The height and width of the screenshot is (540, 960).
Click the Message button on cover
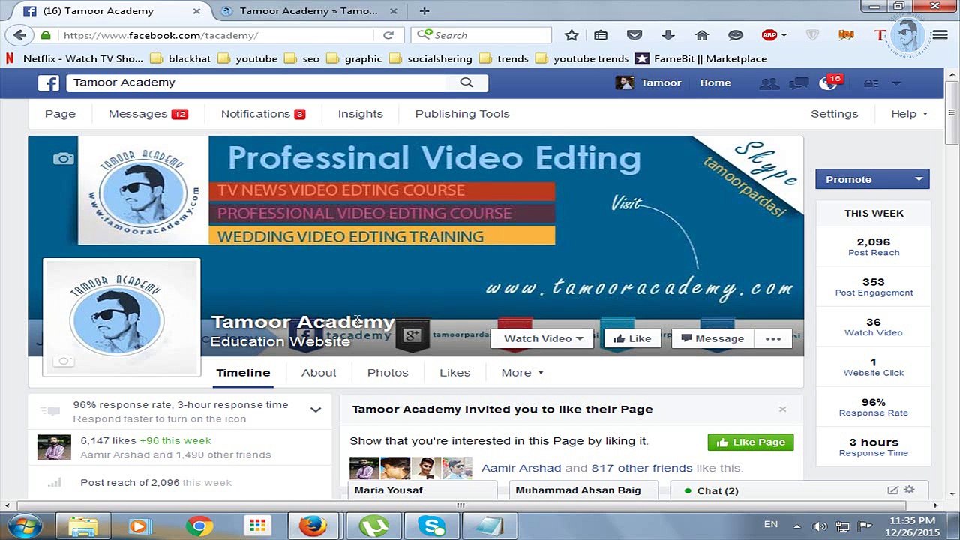point(712,338)
